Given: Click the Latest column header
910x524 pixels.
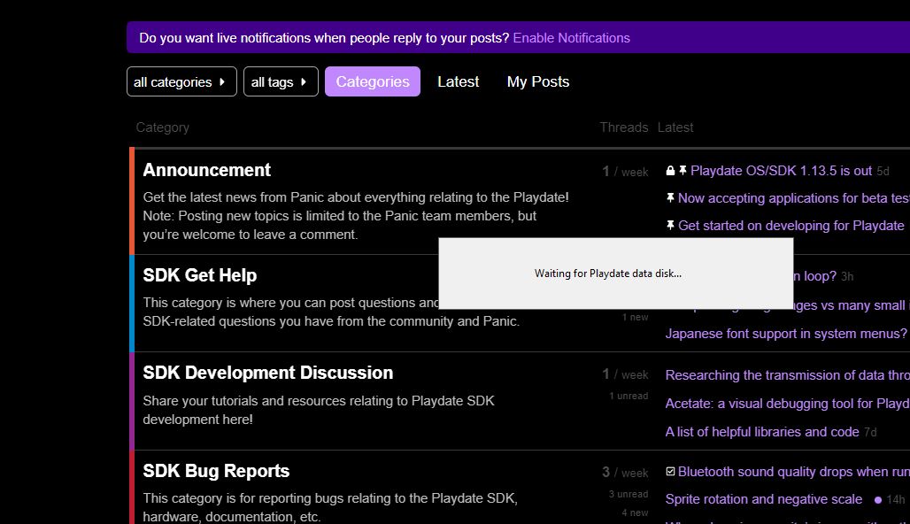Looking at the screenshot, I should point(675,127).
